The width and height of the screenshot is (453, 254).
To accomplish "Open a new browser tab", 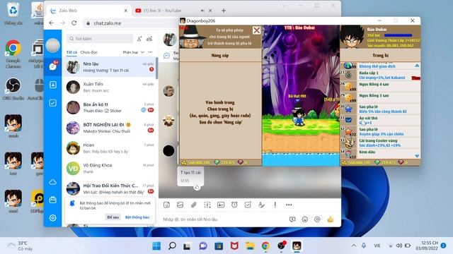I will [224, 11].
